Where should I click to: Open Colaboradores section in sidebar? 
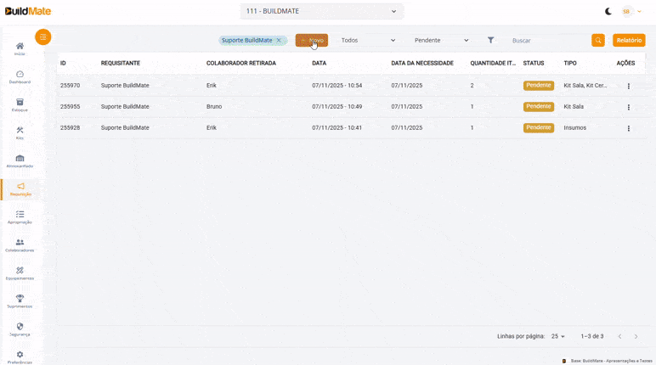click(x=20, y=244)
